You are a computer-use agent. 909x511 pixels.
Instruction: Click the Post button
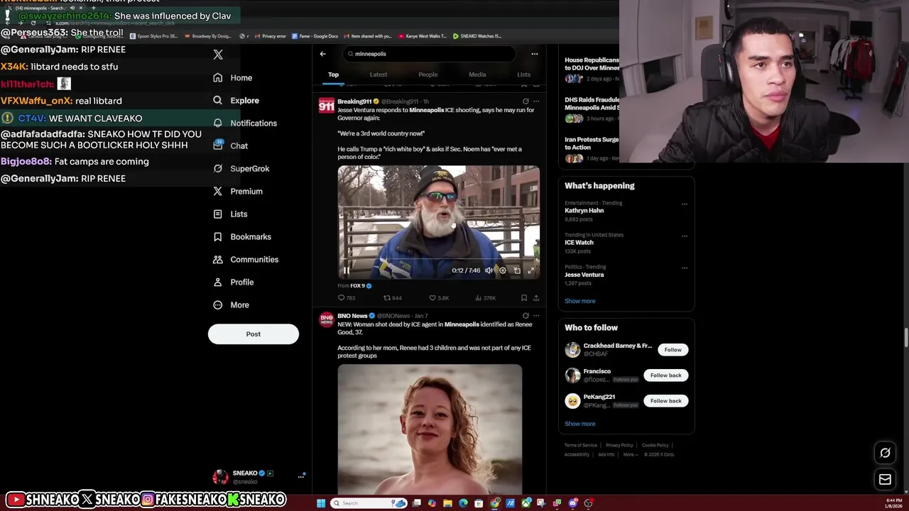(x=254, y=334)
